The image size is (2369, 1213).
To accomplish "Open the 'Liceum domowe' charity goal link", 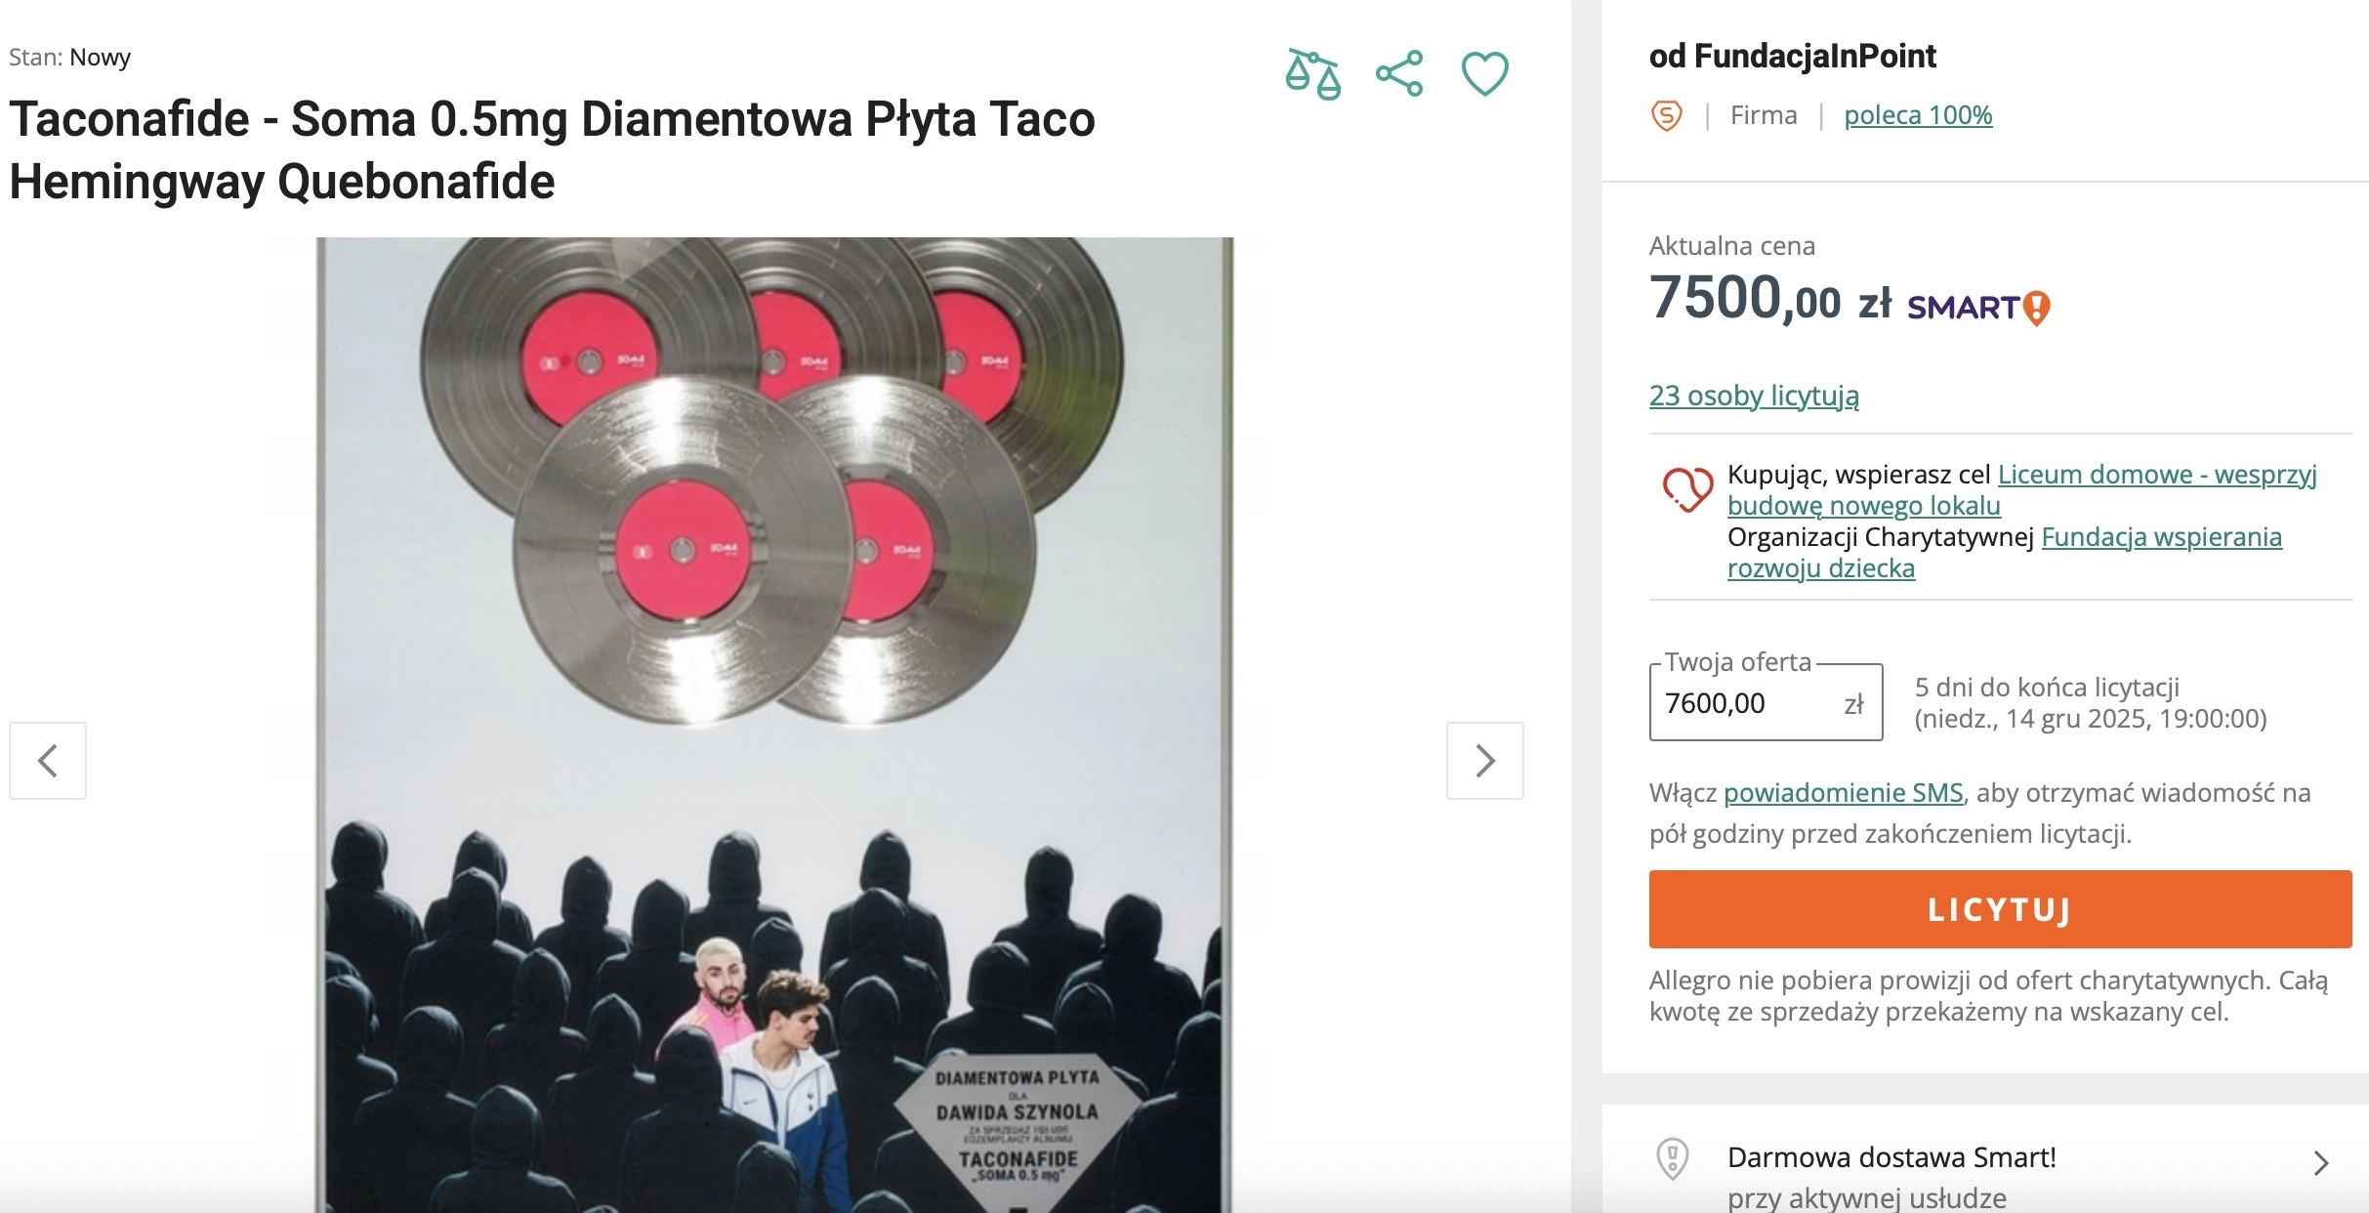I will (x=2156, y=475).
